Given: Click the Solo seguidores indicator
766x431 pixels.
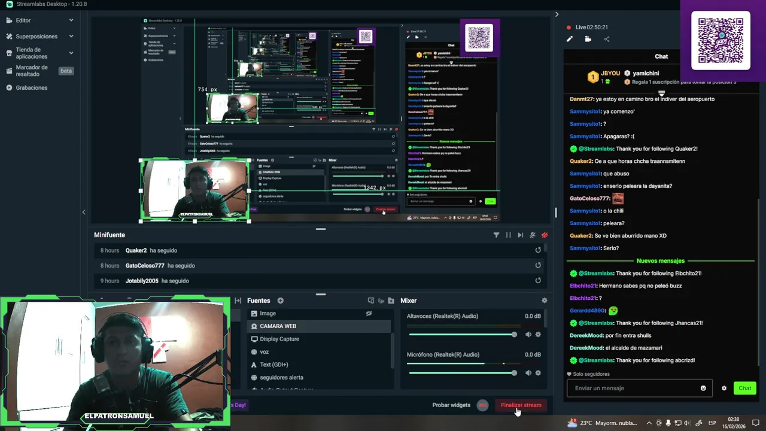Looking at the screenshot, I should 588,374.
